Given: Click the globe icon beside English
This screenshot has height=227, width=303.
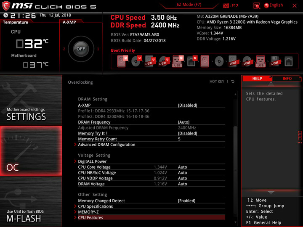Looking at the screenshot, I should [x=266, y=5].
